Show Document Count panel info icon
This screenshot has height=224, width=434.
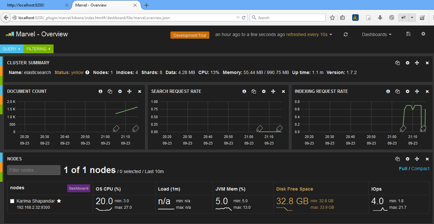[100, 92]
